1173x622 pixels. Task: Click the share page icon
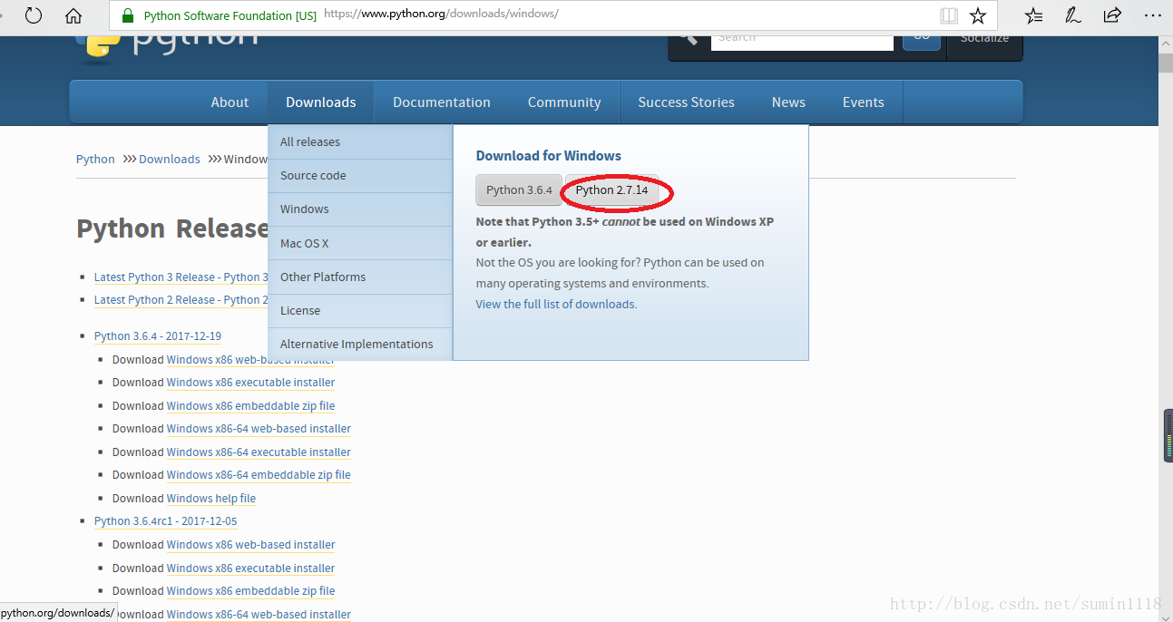pyautogui.click(x=1112, y=15)
